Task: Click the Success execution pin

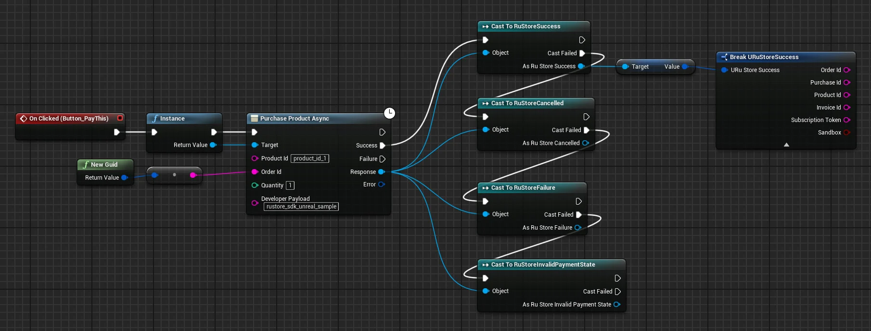Action: point(383,146)
